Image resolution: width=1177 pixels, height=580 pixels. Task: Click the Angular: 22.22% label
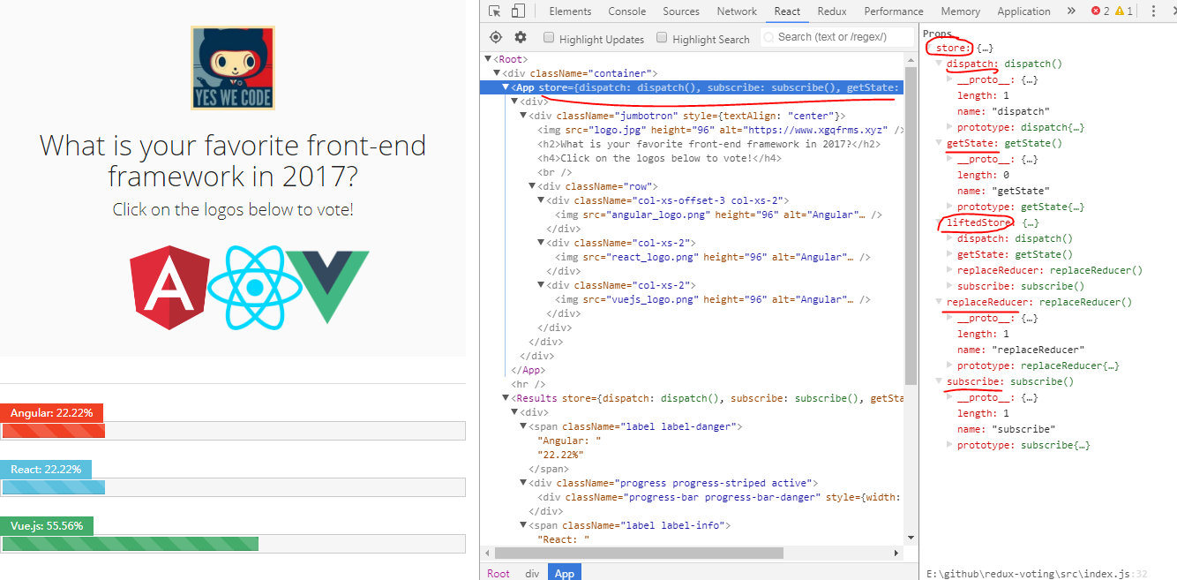tap(52, 413)
